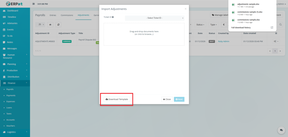
Task: Sort by Adjustment ID column header
Action: pos(42,33)
